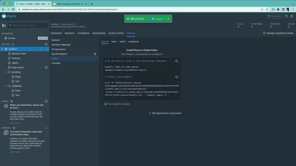Click the filter input field
The width and height of the screenshot is (296, 166).
[28, 25]
